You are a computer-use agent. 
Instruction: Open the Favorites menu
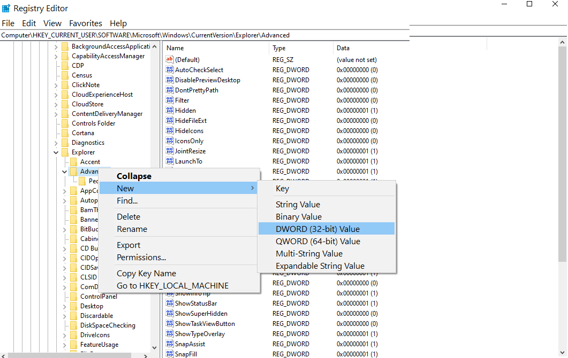click(x=86, y=24)
